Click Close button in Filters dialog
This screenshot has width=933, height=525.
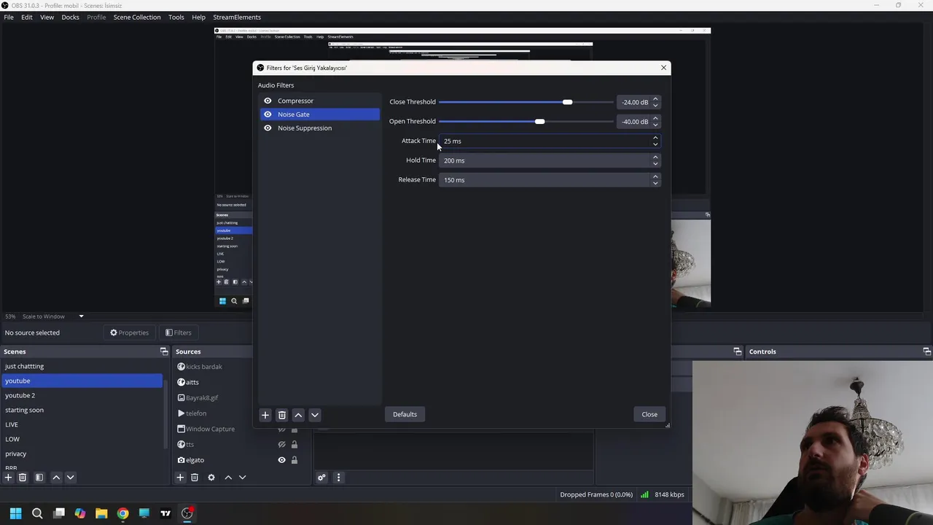pyautogui.click(x=649, y=414)
